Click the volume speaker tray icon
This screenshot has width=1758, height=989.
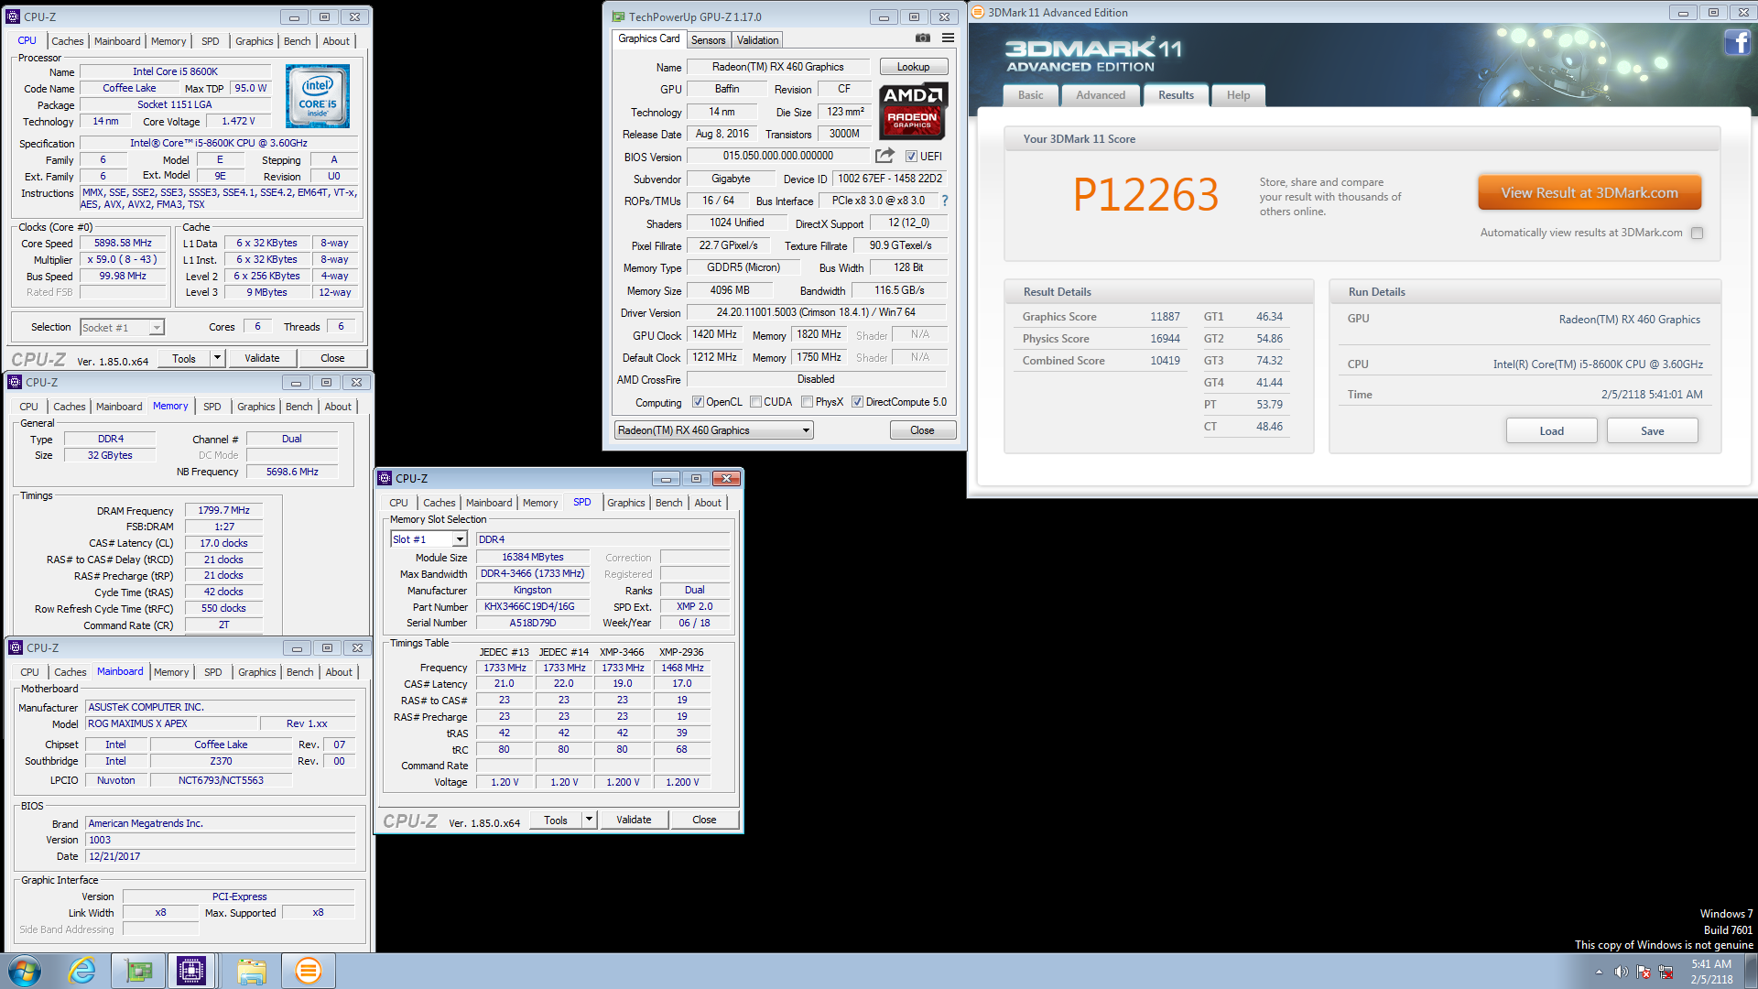pyautogui.click(x=1621, y=972)
